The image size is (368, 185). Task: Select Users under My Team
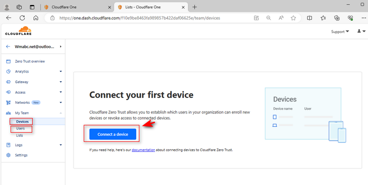20,129
